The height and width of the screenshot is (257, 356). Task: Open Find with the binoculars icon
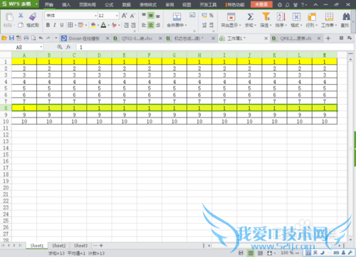pos(346,16)
